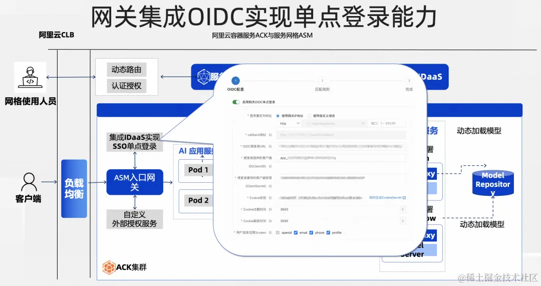541x286 pixels.
Task: Uncheck the profile scope checkbox
Action: [x=328, y=232]
